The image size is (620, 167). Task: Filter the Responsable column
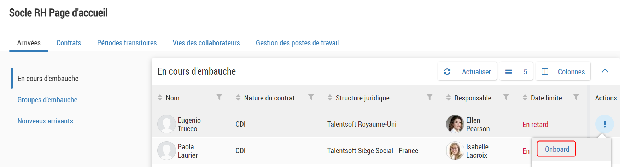pyautogui.click(x=506, y=97)
